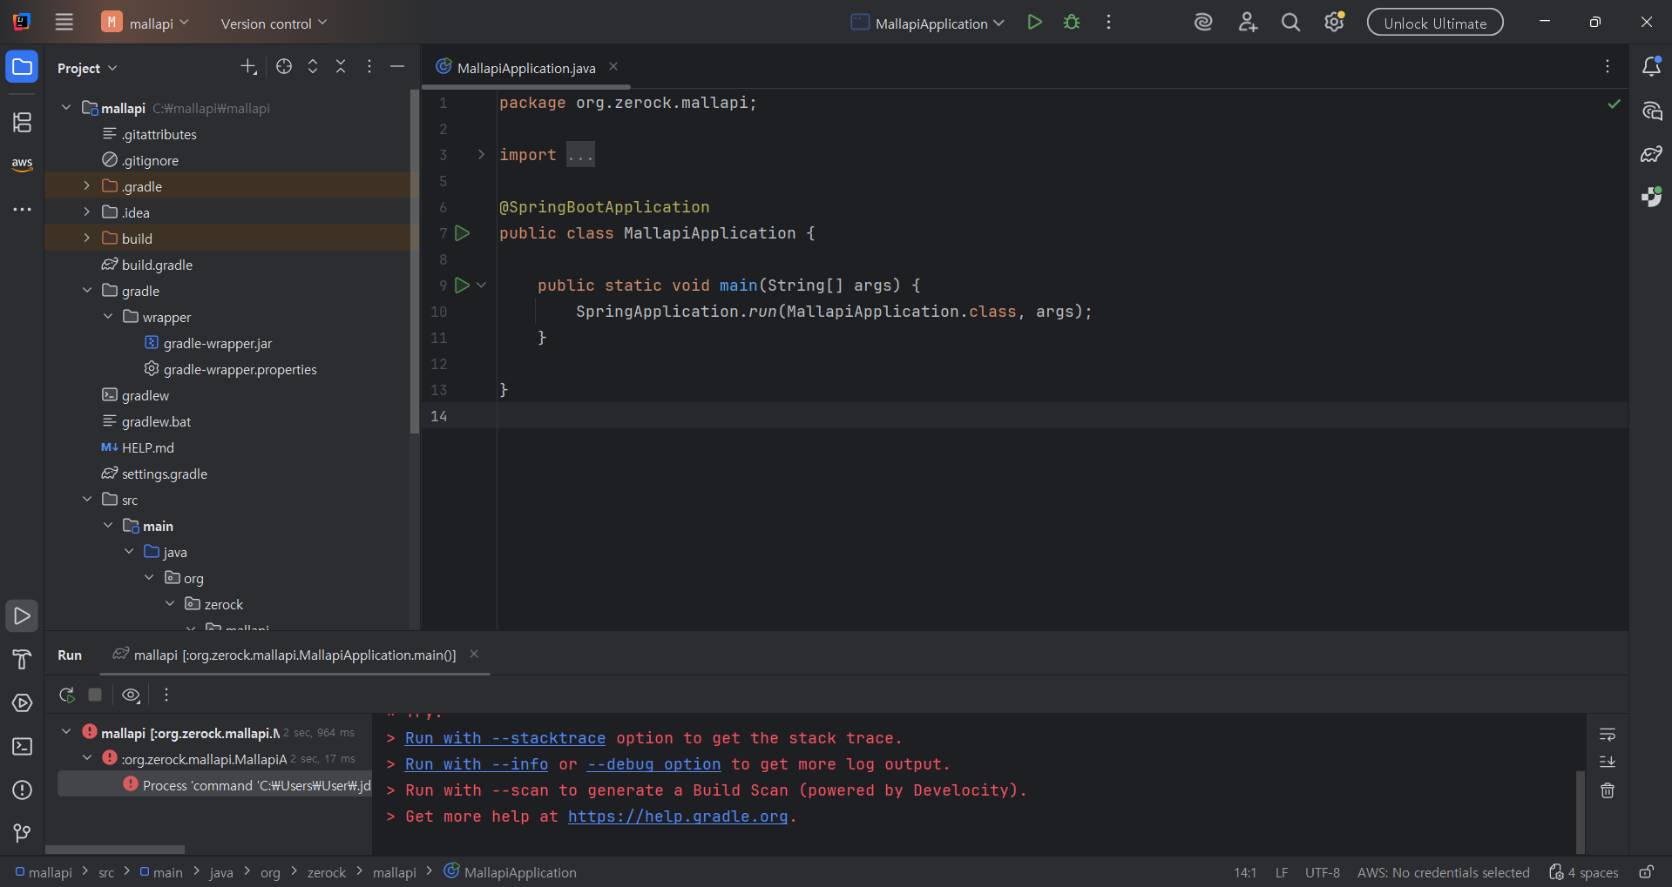This screenshot has width=1672, height=887.
Task: Click the run tree horizontal scrollbar
Action: [115, 849]
